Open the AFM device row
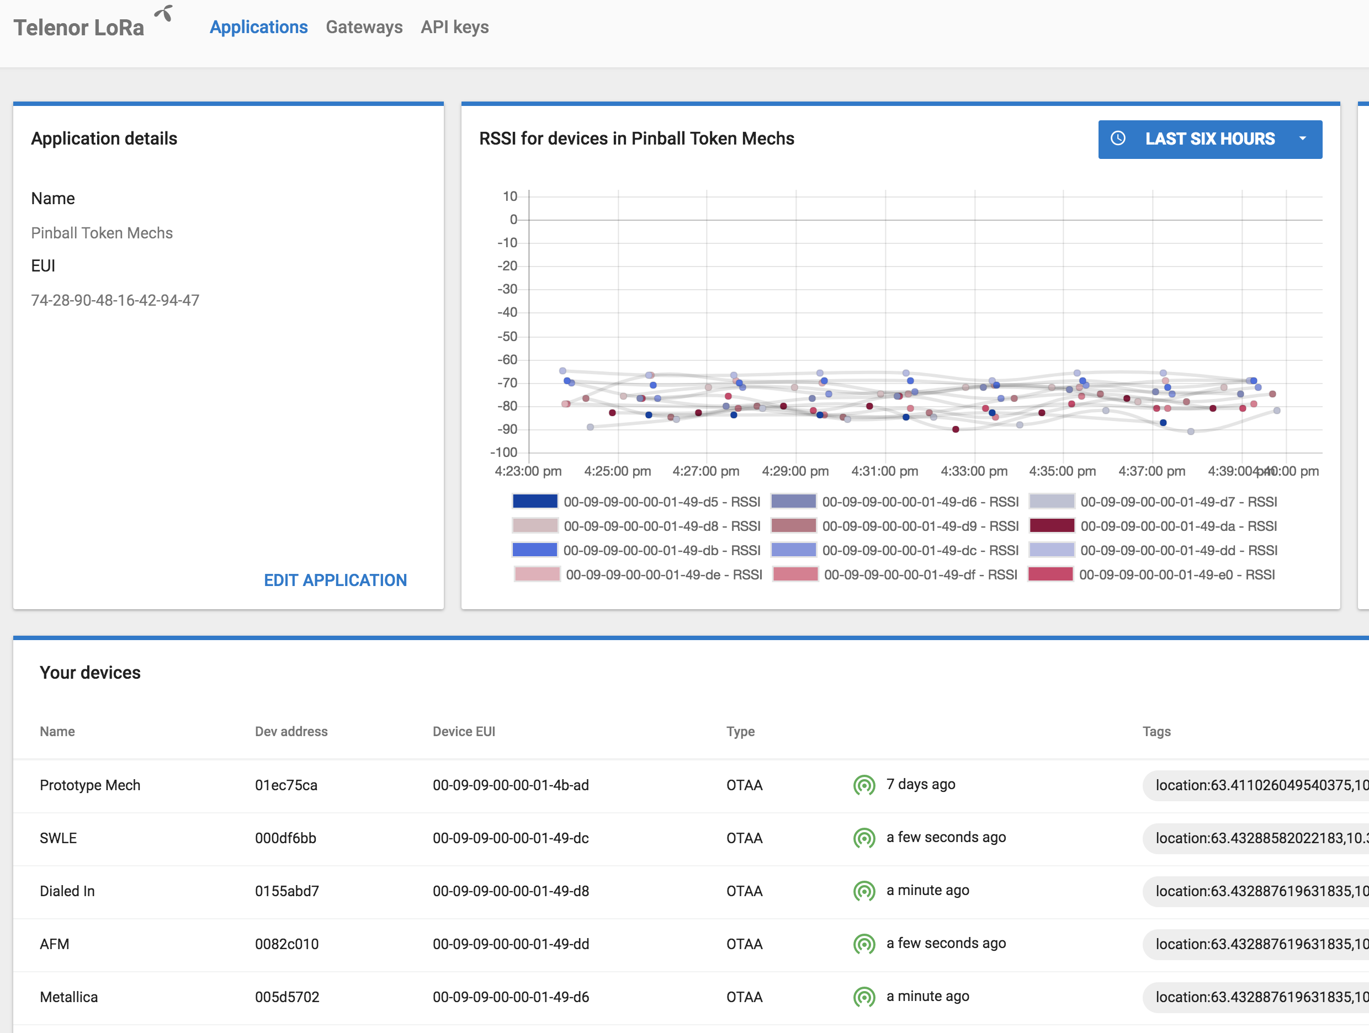This screenshot has height=1033, width=1369. (691, 945)
